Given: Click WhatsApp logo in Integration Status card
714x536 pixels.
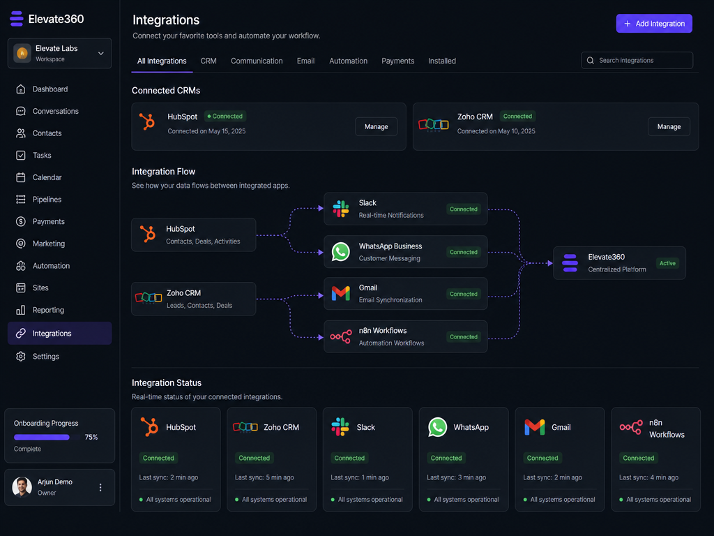Looking at the screenshot, I should coord(437,427).
